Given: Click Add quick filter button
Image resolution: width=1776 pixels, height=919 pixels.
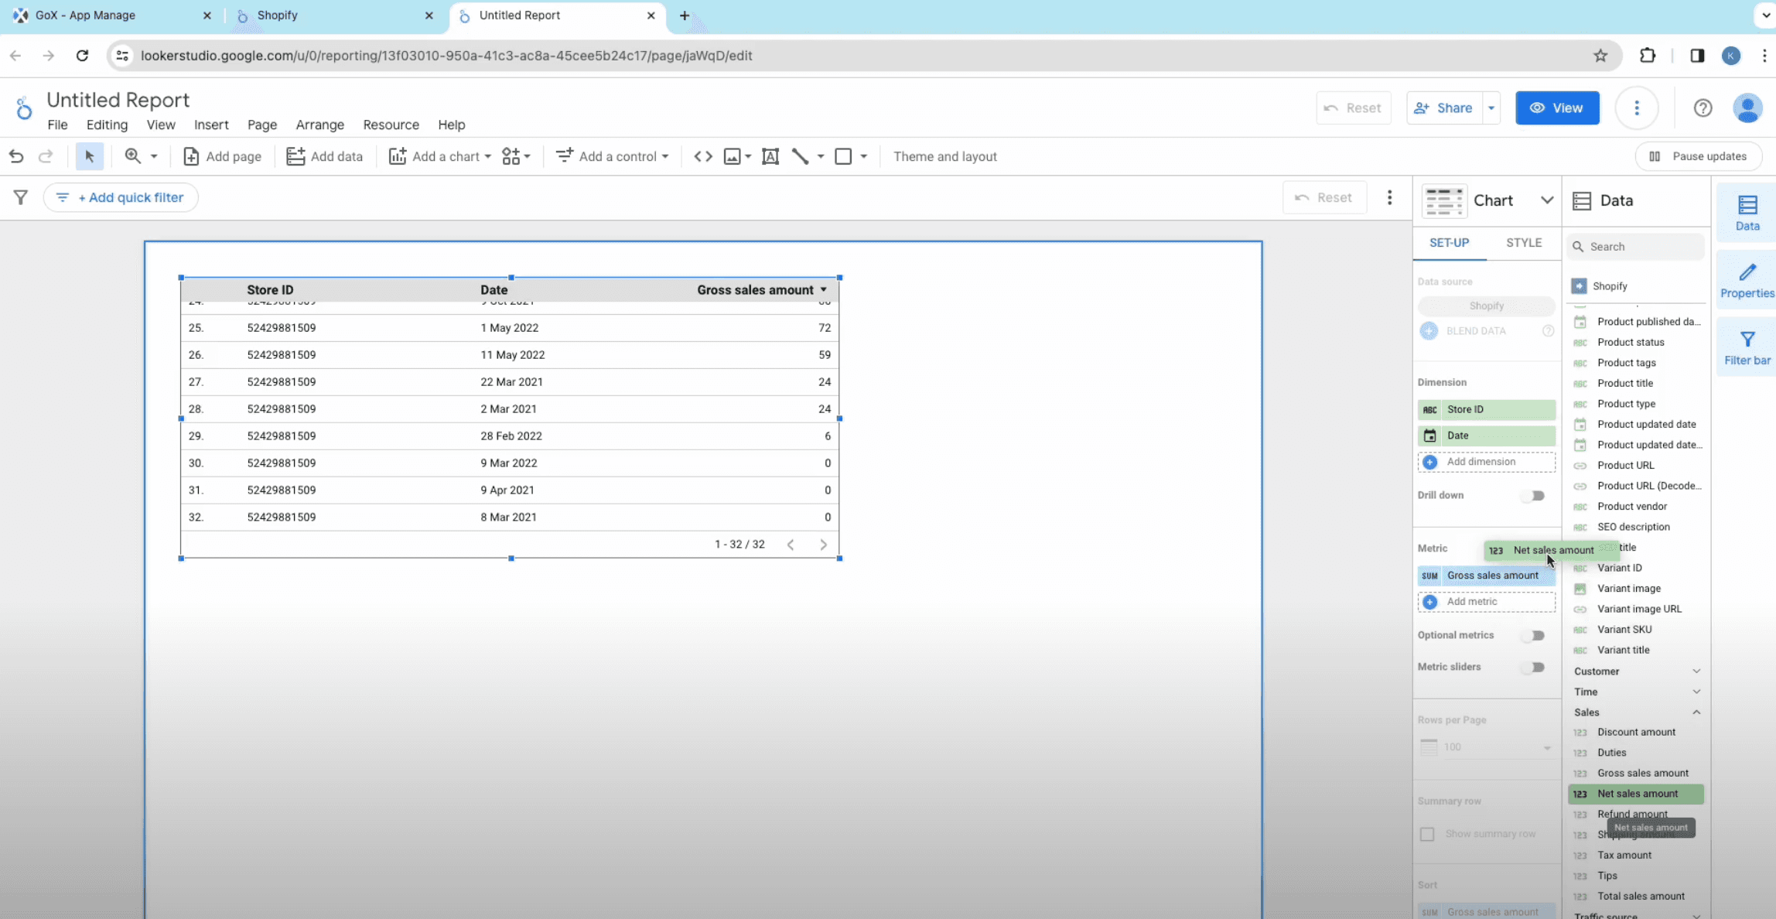Looking at the screenshot, I should point(121,198).
